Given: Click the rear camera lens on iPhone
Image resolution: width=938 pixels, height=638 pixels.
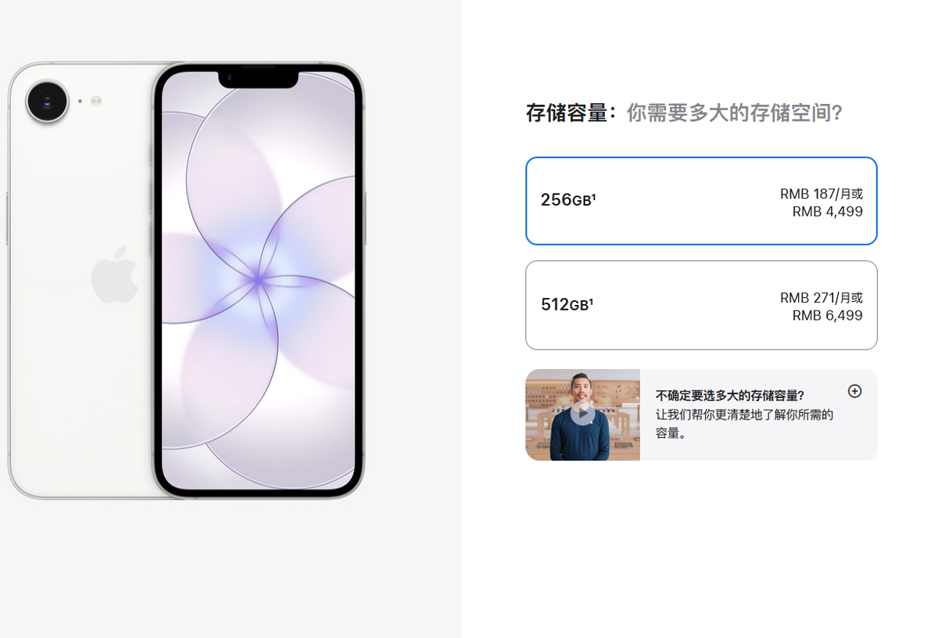Looking at the screenshot, I should click(x=48, y=101).
